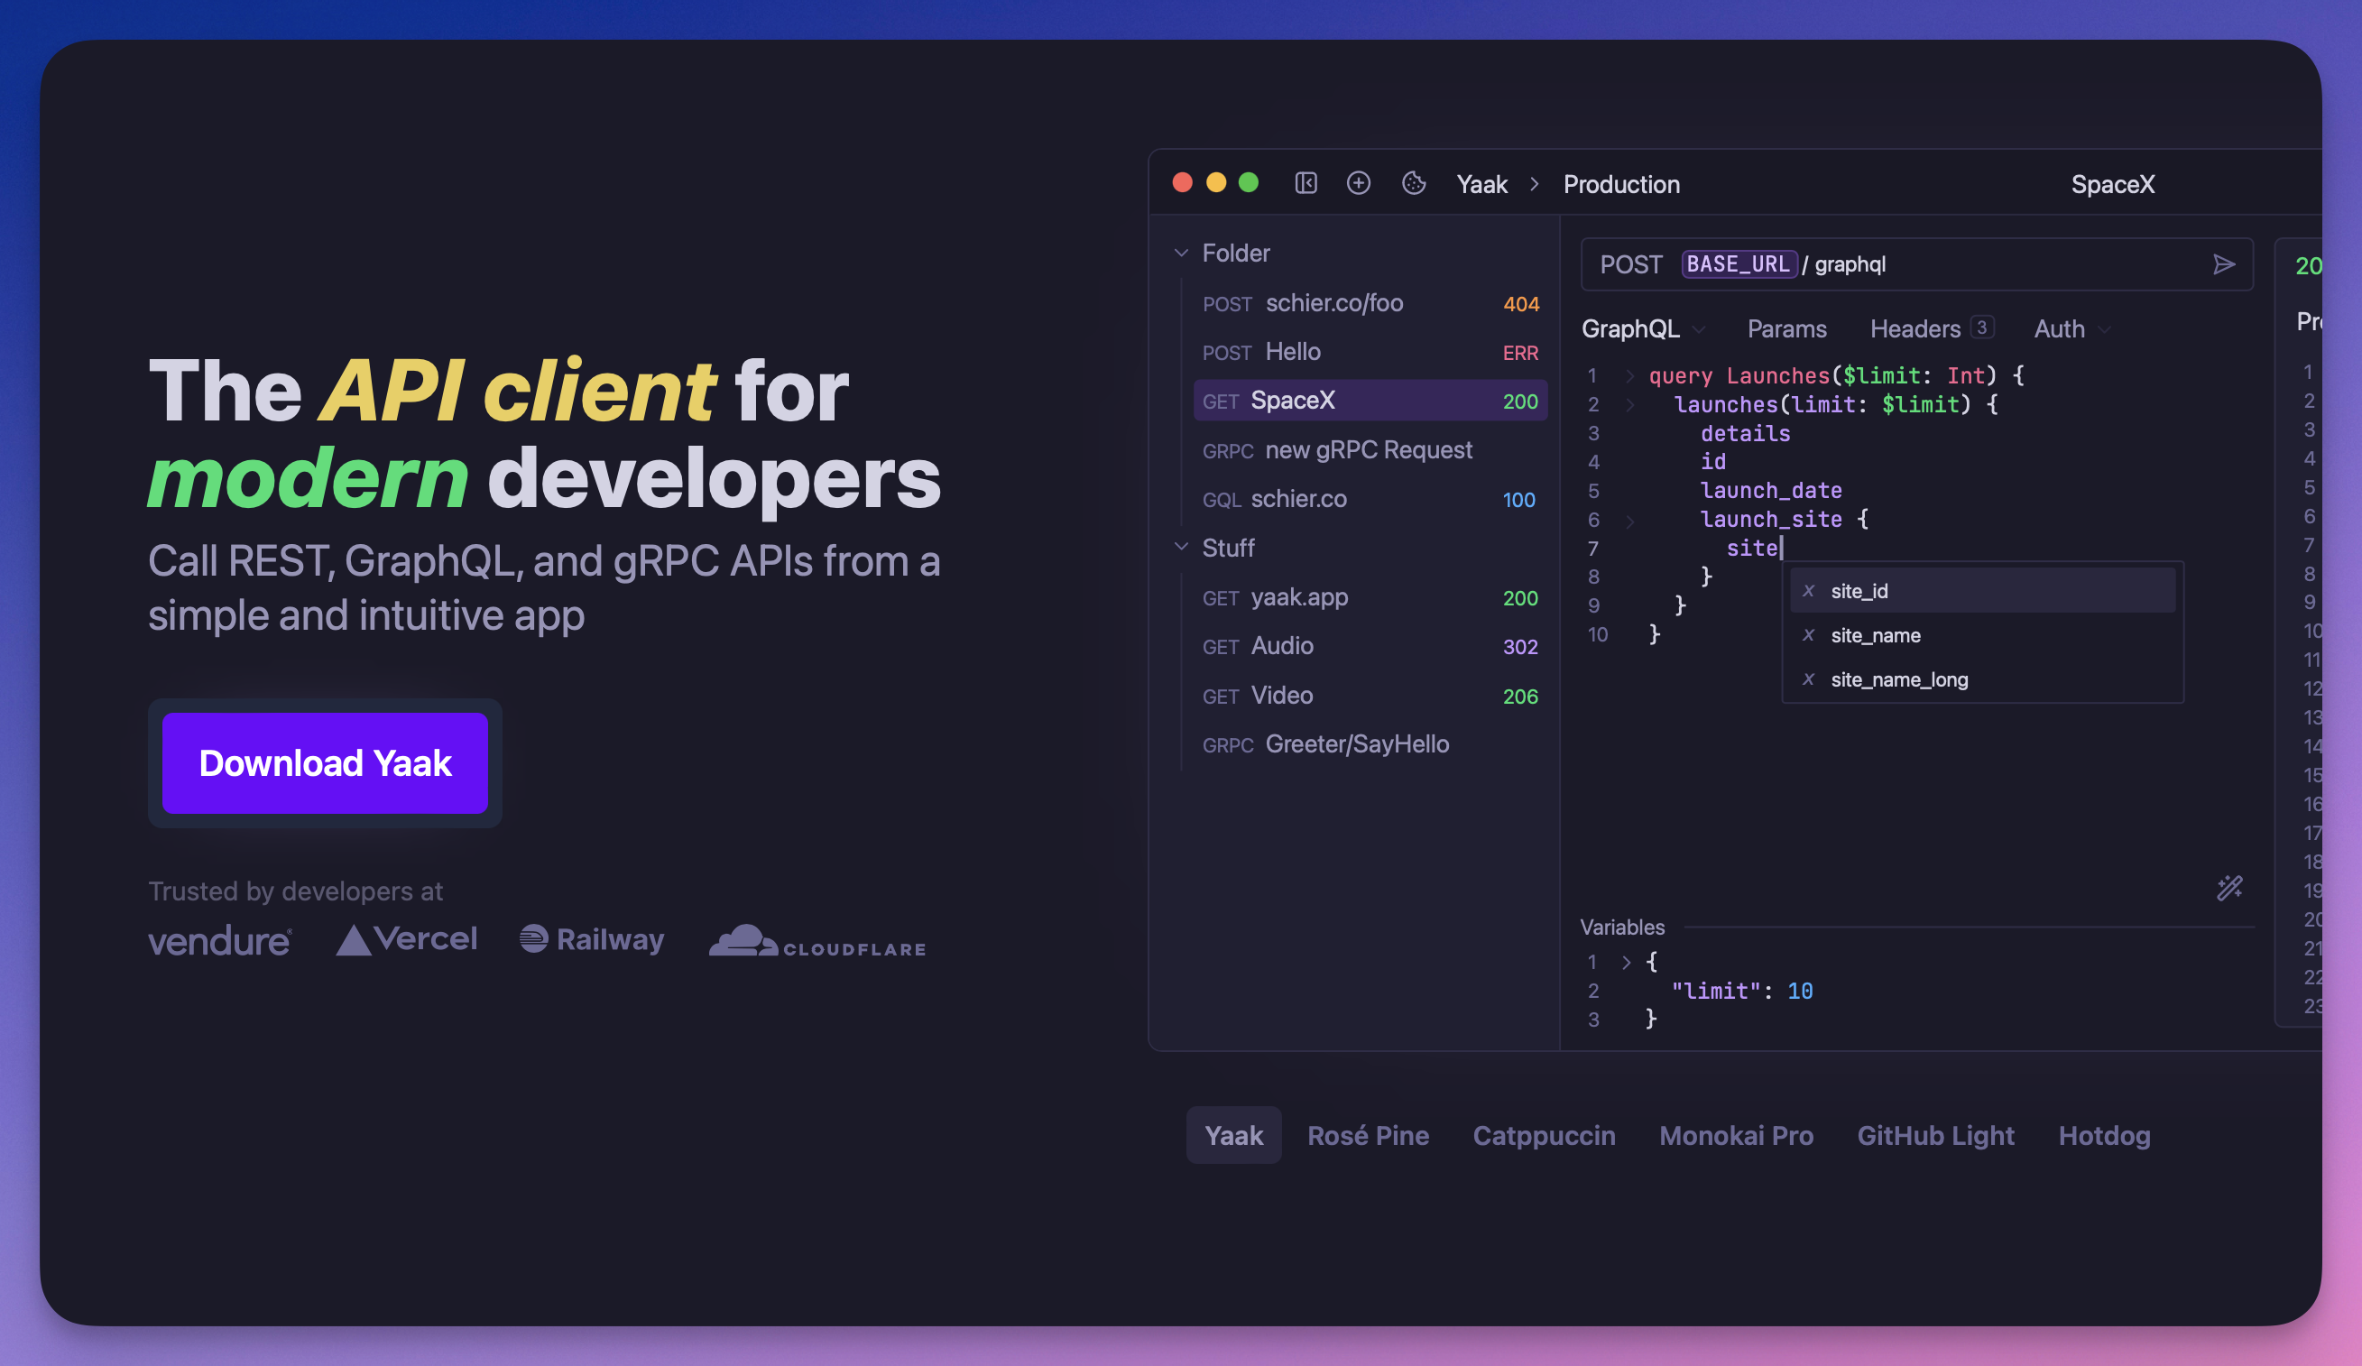Click the create new request plus icon

click(x=1358, y=183)
